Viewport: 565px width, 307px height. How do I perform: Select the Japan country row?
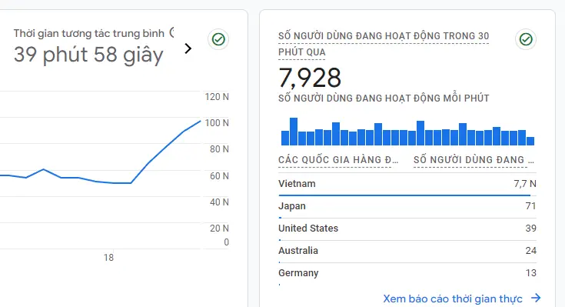tap(407, 207)
